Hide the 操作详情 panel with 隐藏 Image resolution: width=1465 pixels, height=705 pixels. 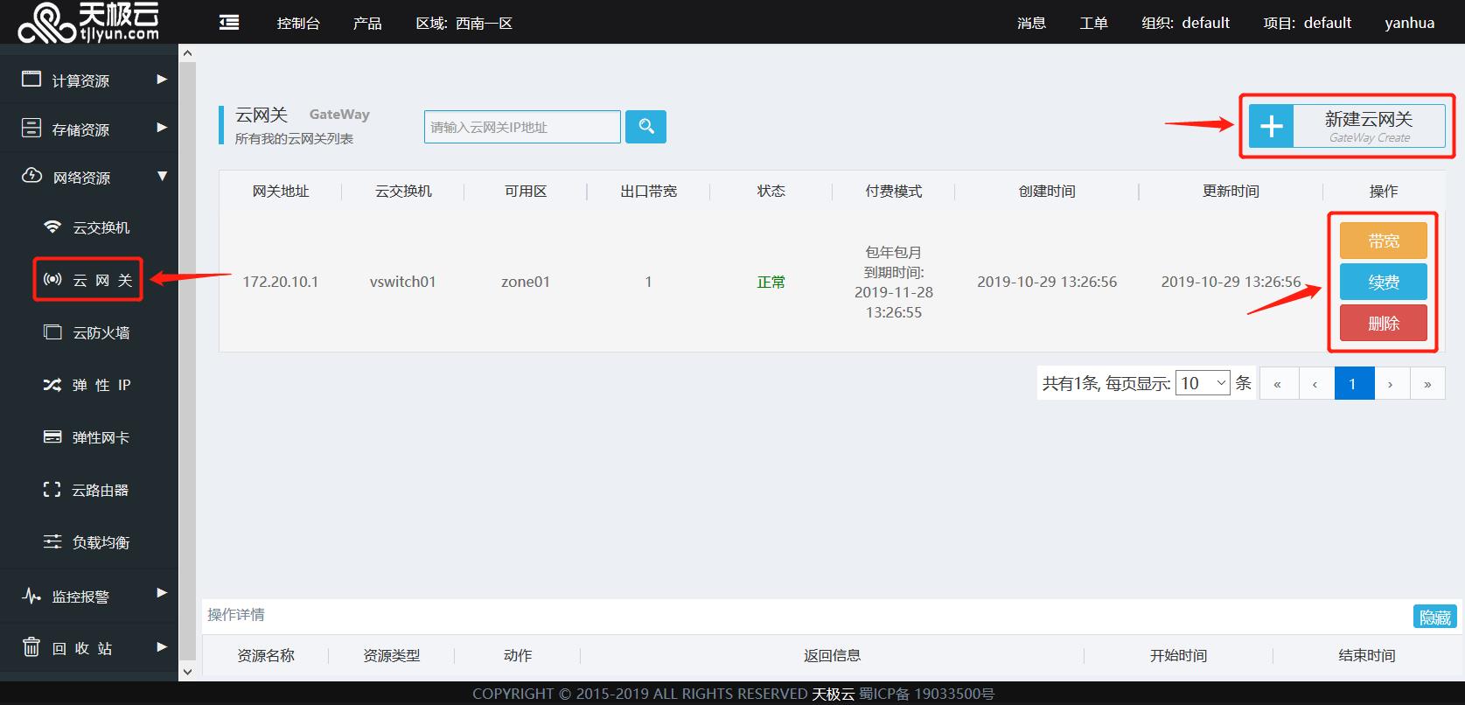(x=1434, y=618)
